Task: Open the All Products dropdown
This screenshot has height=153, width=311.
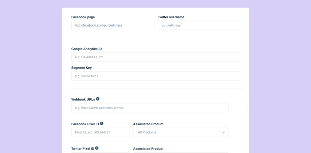Action: (x=180, y=132)
